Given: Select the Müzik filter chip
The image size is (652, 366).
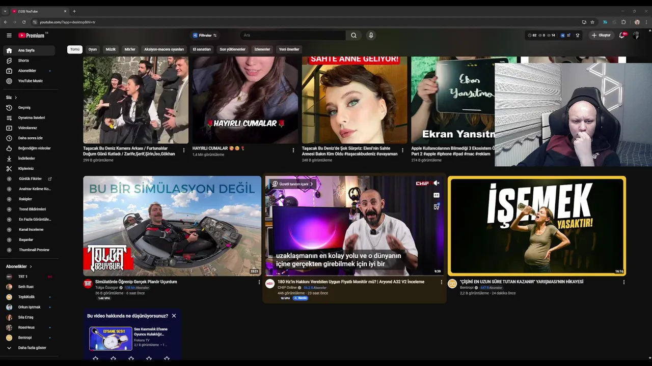Looking at the screenshot, I should click(111, 49).
